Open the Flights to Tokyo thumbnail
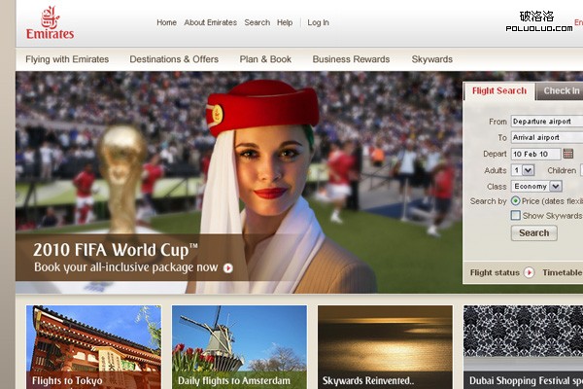Viewport: 583px width, 389px height. 93,347
